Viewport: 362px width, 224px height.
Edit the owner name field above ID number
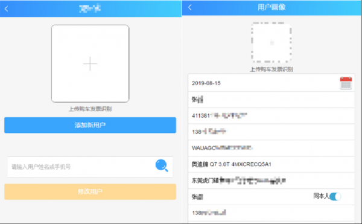(271, 100)
